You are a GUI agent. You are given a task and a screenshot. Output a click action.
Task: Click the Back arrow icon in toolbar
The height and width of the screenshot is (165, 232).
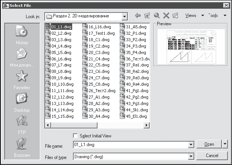coord(138,16)
